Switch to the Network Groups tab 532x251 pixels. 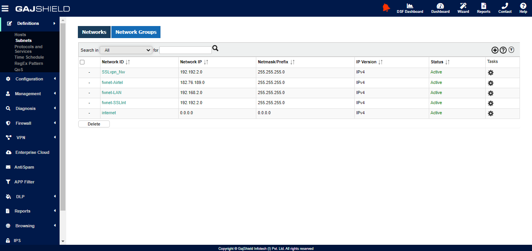(x=136, y=32)
